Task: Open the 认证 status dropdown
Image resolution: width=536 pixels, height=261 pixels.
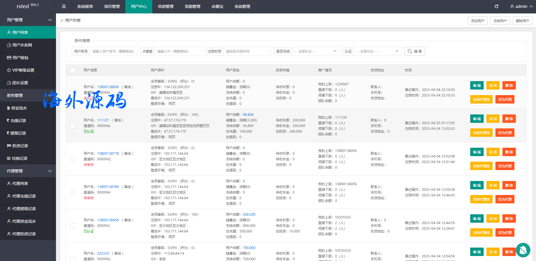Action: (377, 51)
